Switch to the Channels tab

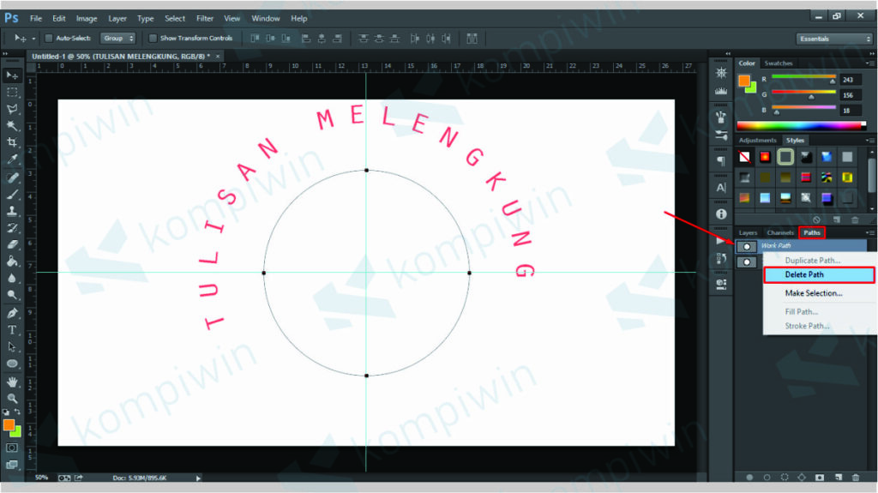[780, 232]
